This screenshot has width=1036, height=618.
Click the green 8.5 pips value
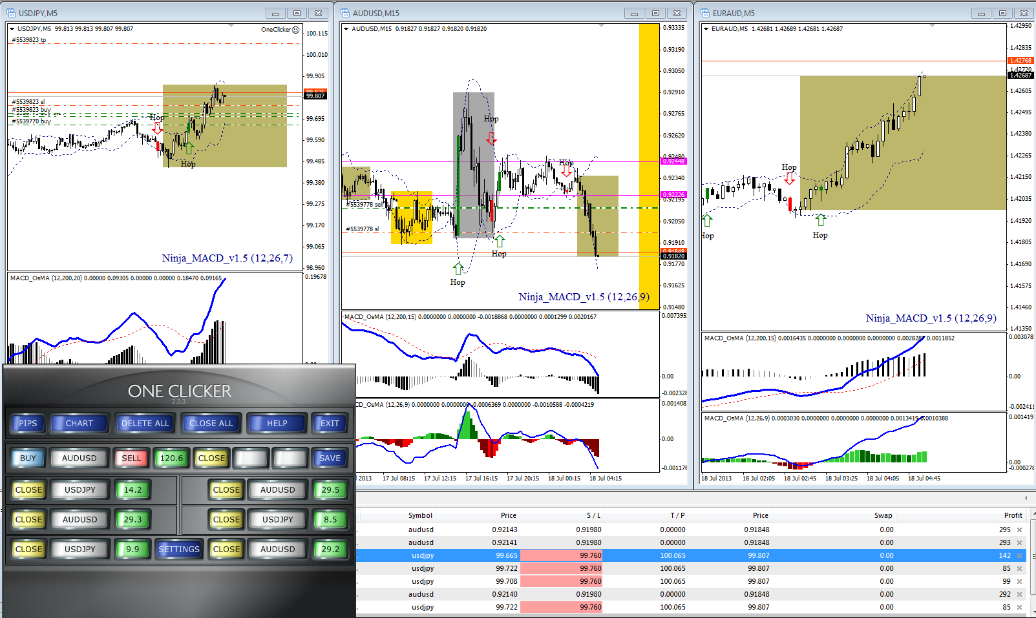(330, 520)
